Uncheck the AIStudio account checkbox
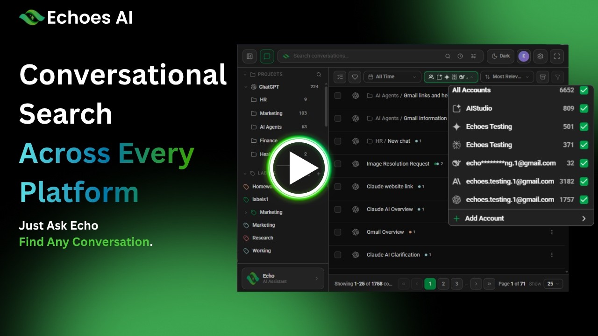The image size is (598, 336). (x=584, y=108)
